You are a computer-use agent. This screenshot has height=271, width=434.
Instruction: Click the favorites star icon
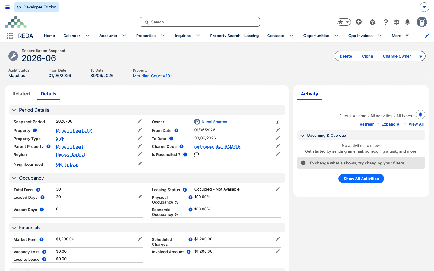(341, 22)
